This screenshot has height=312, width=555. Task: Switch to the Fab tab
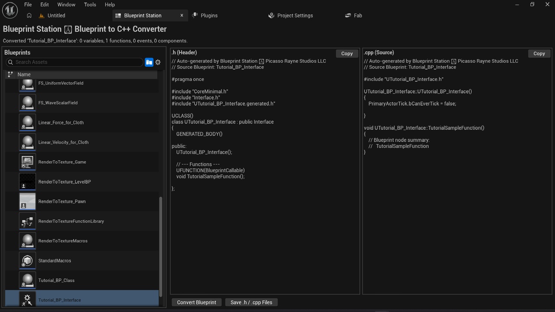coord(358,16)
